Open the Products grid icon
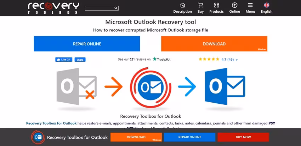This screenshot has height=146, width=301. 216,5
